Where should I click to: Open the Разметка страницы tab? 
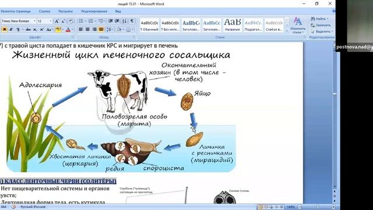pos(16,11)
